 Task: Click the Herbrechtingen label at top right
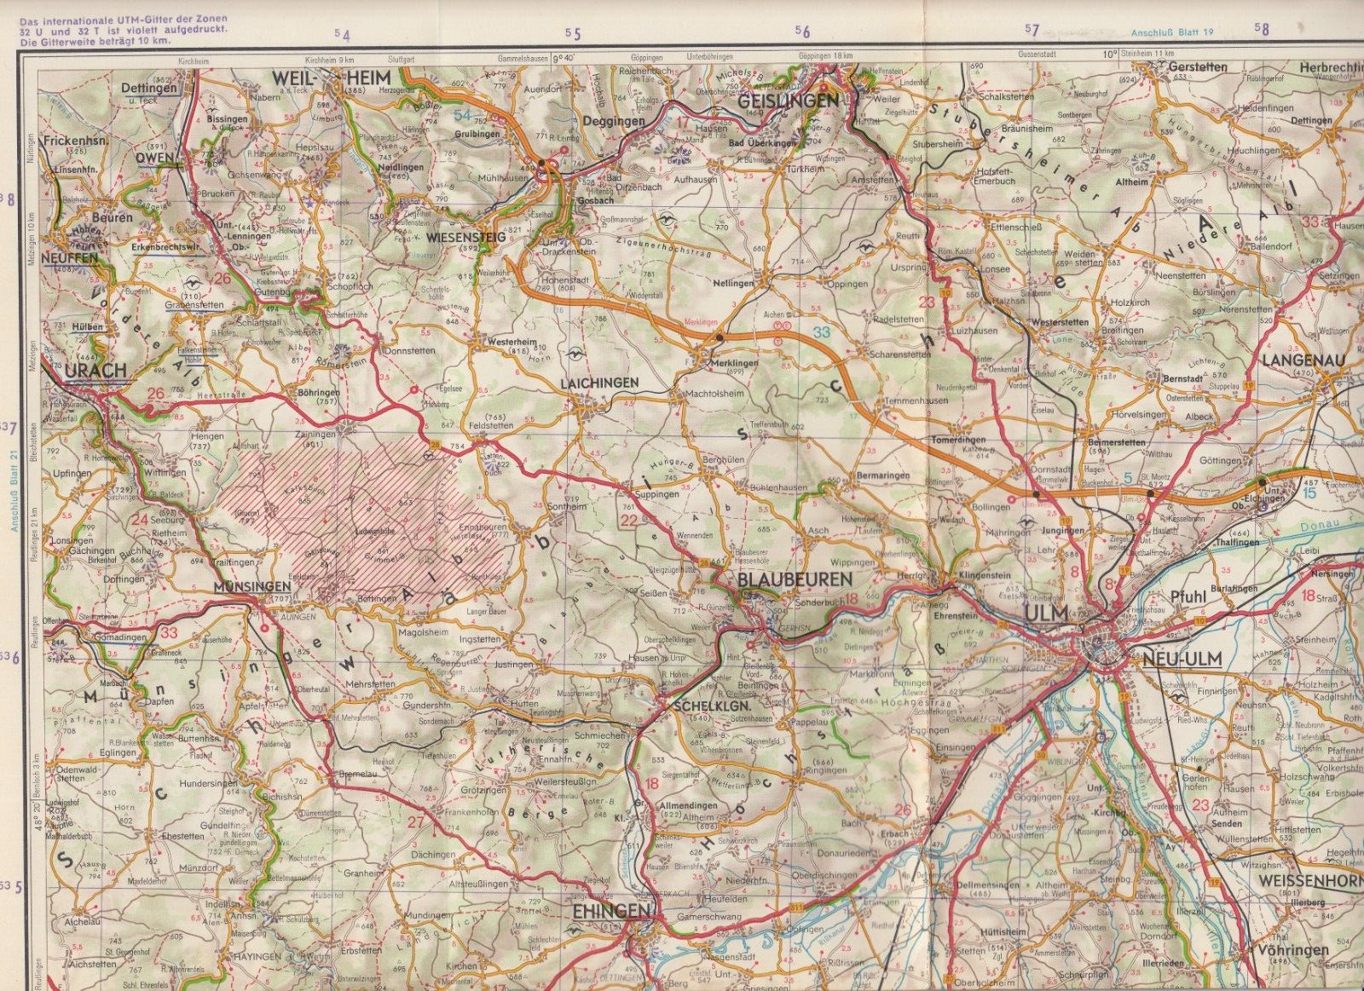[x=1331, y=67]
